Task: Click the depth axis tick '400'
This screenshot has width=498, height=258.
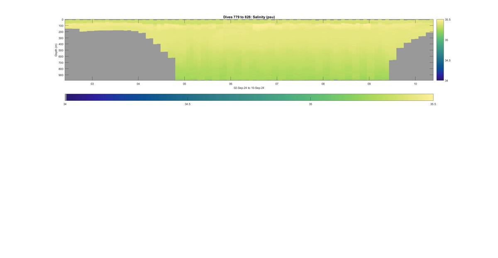Action: click(61, 44)
